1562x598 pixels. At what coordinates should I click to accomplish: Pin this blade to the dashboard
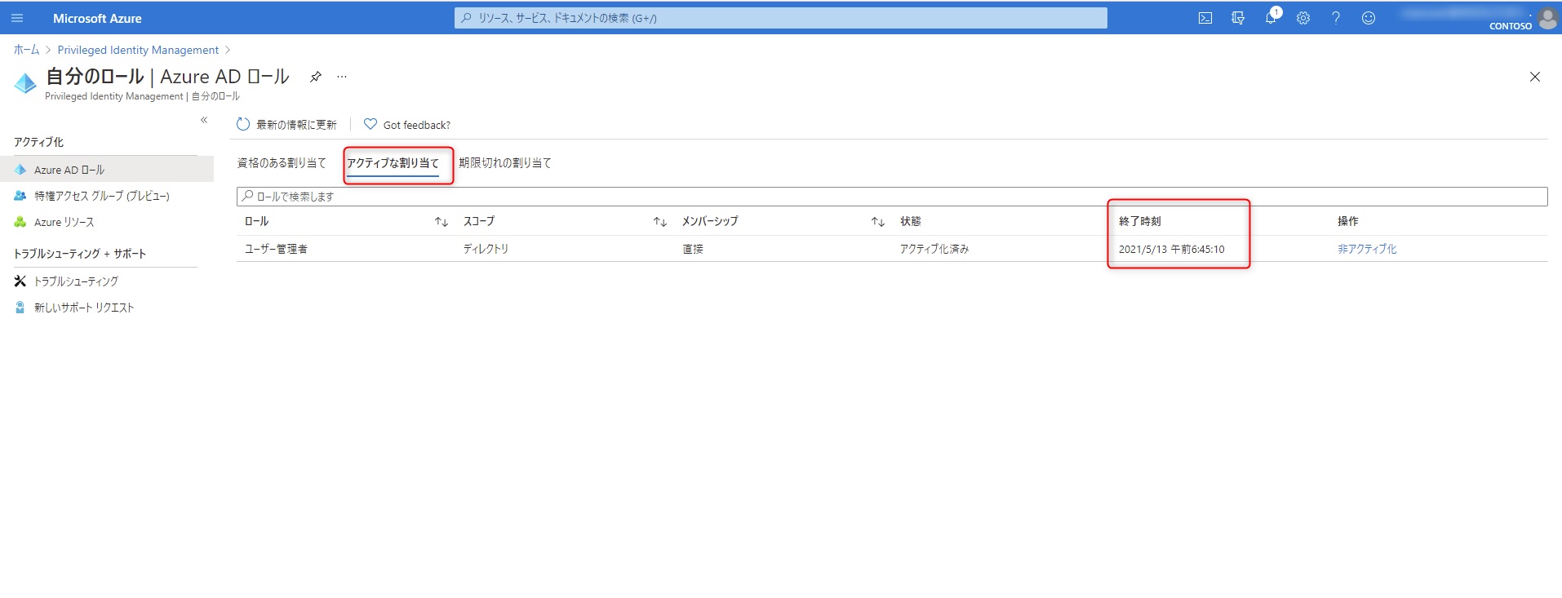pyautogui.click(x=316, y=77)
